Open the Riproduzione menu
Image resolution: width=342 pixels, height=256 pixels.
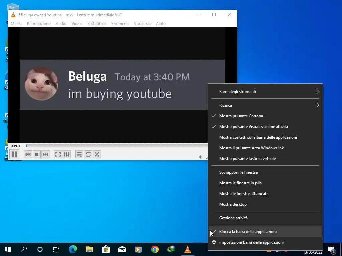coord(39,24)
